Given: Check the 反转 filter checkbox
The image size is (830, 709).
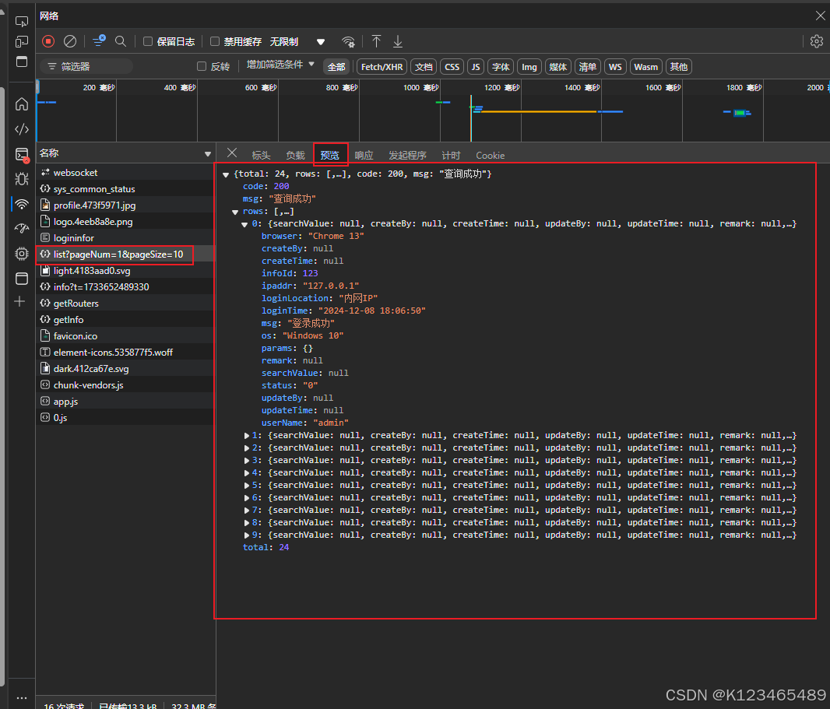Looking at the screenshot, I should click(x=202, y=67).
